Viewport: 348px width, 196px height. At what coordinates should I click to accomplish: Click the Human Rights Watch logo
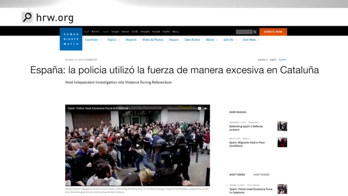coord(71,39)
